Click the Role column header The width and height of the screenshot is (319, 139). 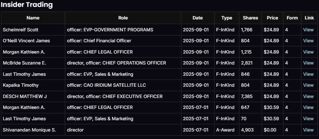123,18
